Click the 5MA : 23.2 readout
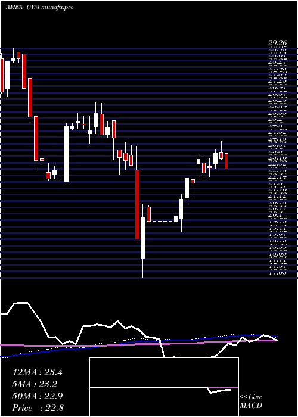This screenshot has width=298, height=417. [x=35, y=384]
